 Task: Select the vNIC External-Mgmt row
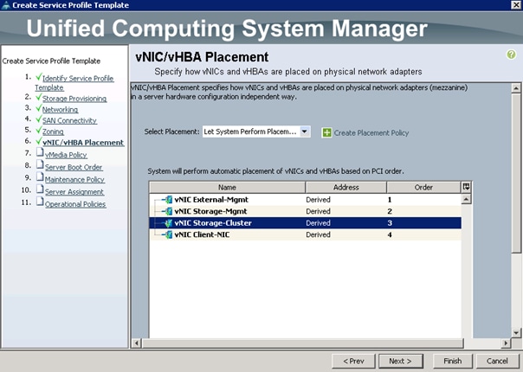point(305,200)
